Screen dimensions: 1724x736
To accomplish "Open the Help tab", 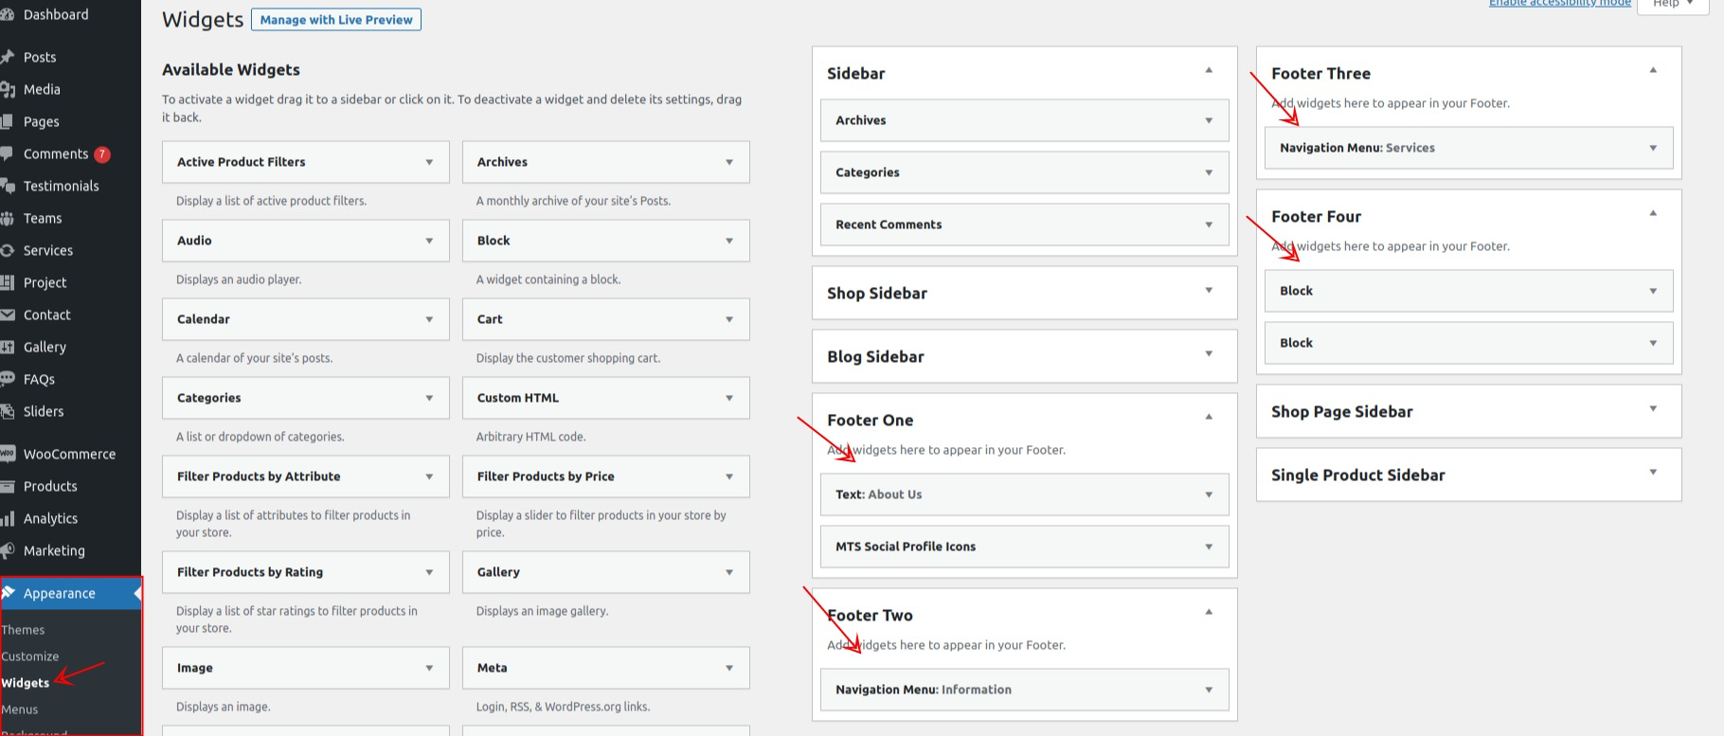I will (1673, 5).
